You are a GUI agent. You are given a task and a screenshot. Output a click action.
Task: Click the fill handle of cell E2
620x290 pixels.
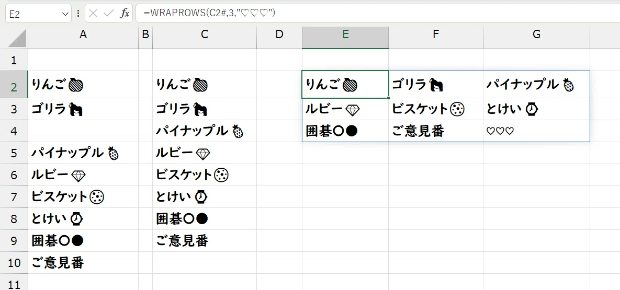pyautogui.click(x=389, y=98)
